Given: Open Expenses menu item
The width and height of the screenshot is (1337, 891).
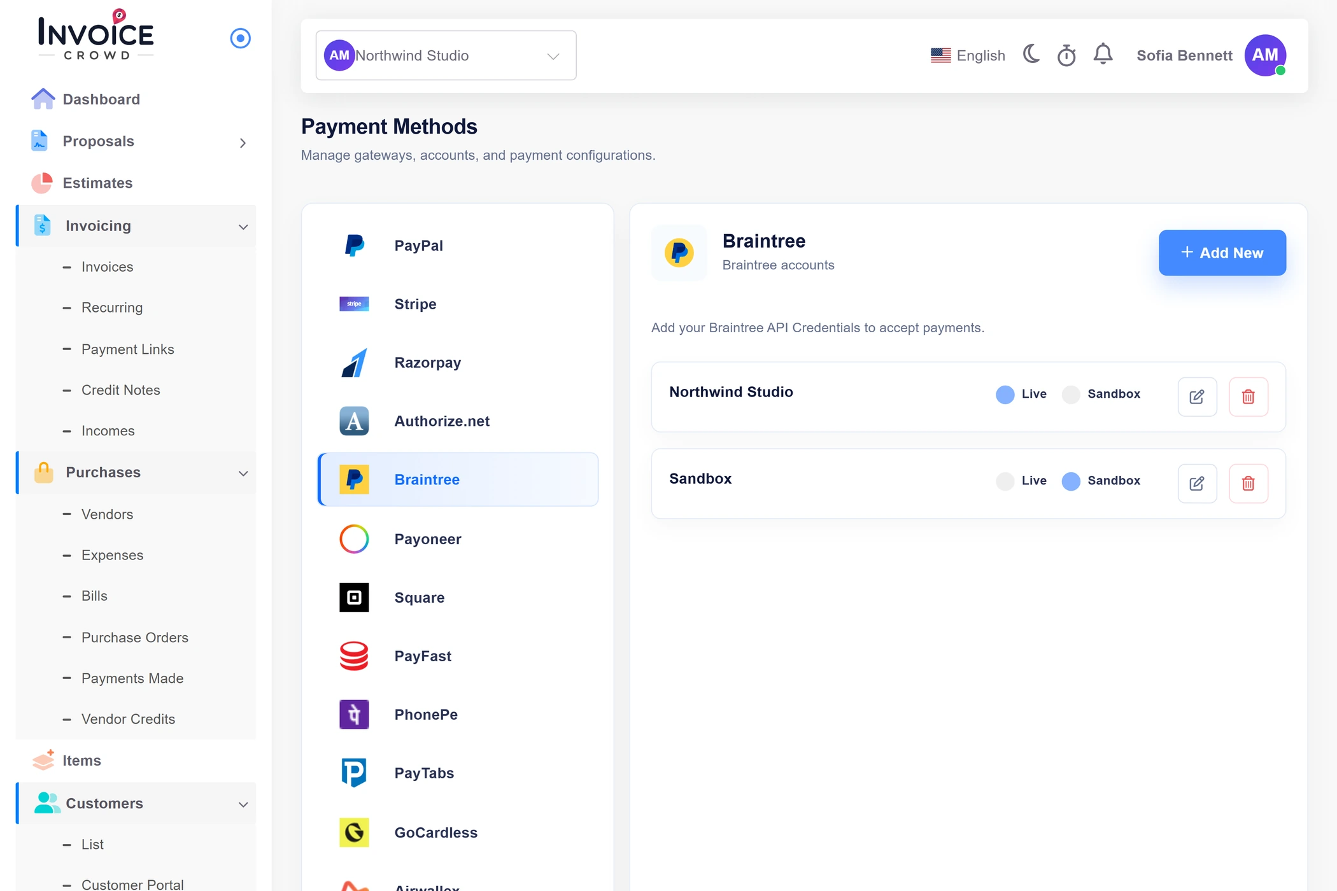Looking at the screenshot, I should (112, 555).
